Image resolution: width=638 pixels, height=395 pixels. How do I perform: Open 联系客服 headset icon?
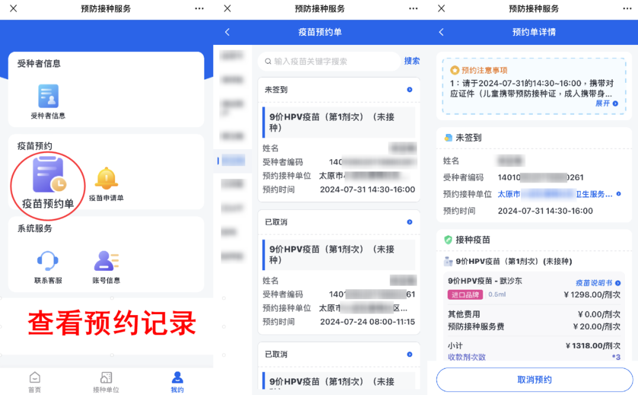(x=48, y=261)
